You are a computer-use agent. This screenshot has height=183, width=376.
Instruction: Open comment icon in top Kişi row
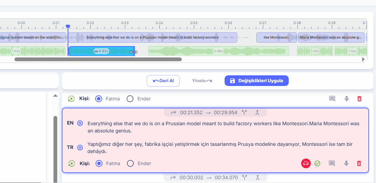pyautogui.click(x=332, y=99)
